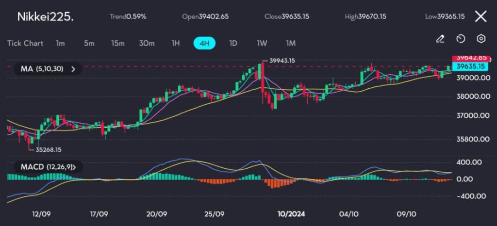Click the 35268.15 low price marker

coord(47,150)
